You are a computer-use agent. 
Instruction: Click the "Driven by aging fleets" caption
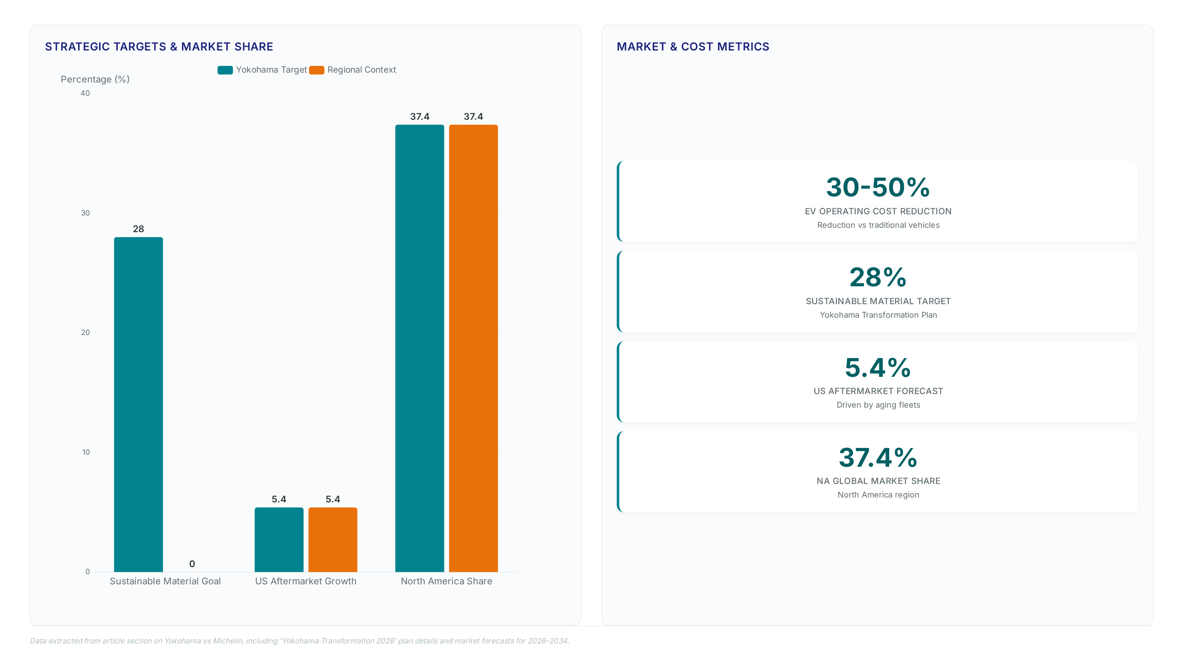pyautogui.click(x=878, y=405)
